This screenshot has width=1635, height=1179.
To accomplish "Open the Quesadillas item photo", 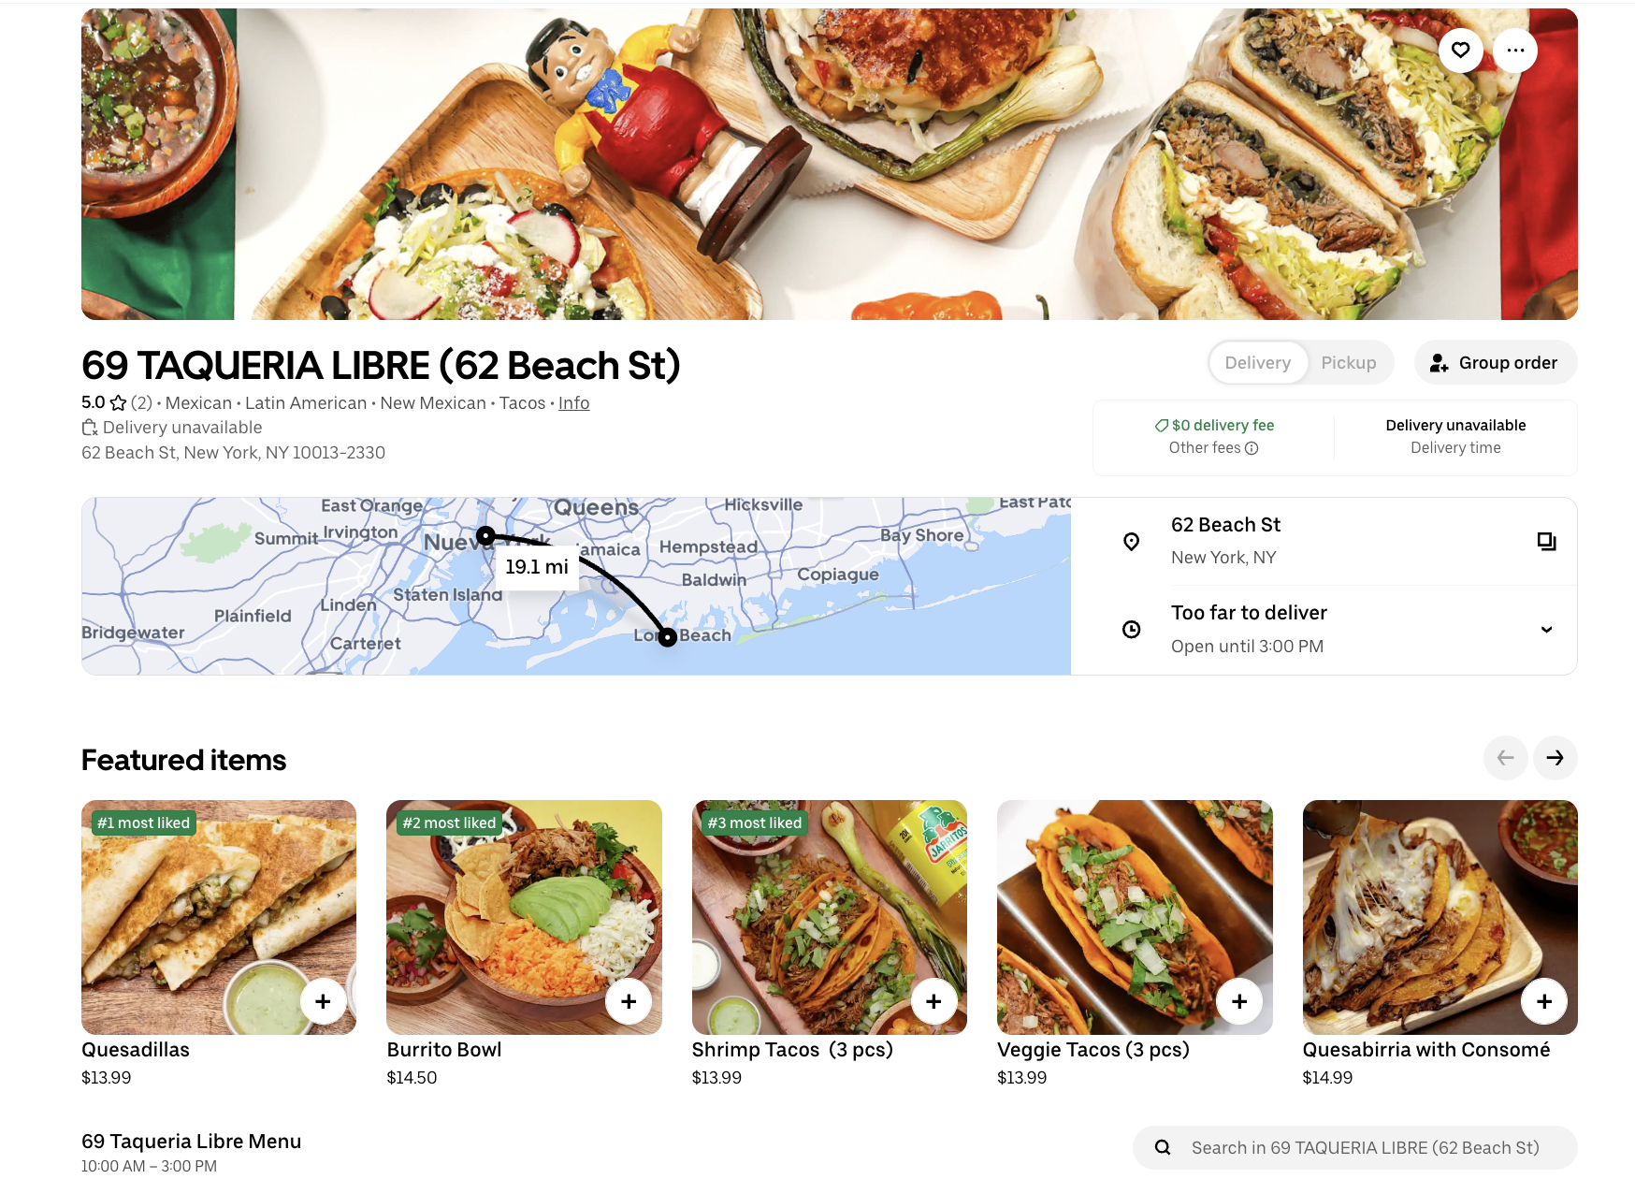I will pyautogui.click(x=219, y=917).
